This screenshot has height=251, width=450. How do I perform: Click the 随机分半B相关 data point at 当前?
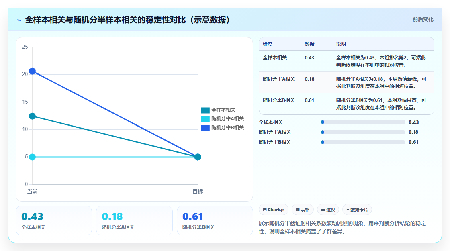pos(33,71)
